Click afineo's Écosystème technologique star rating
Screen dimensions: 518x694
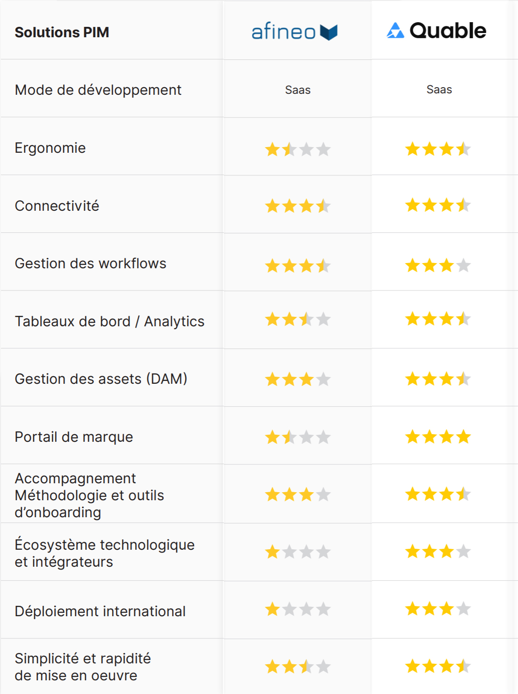298,552
